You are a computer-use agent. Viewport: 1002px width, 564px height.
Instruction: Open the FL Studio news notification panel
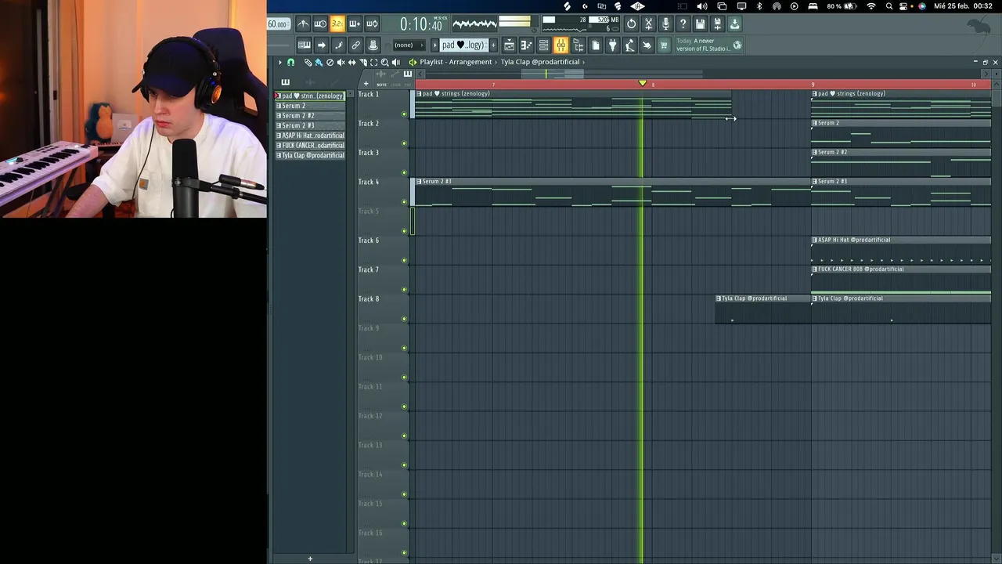coord(708,45)
